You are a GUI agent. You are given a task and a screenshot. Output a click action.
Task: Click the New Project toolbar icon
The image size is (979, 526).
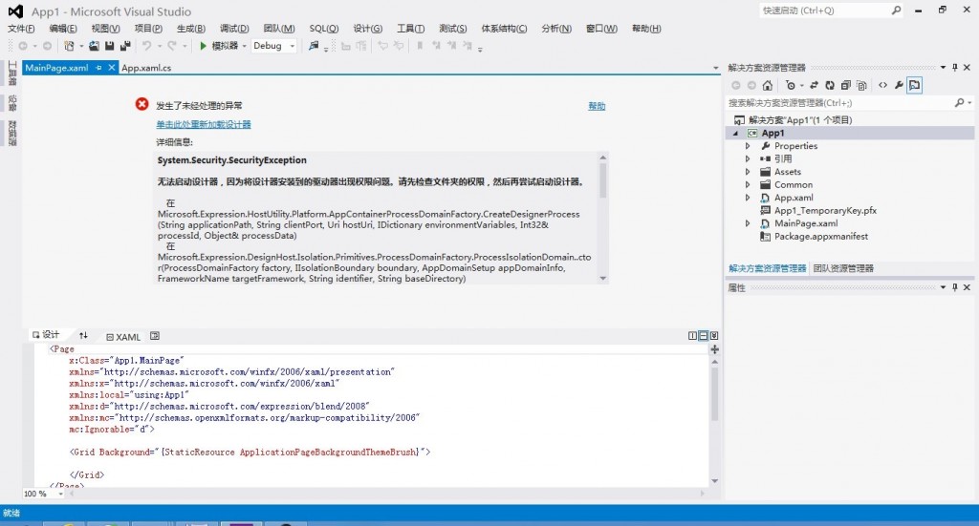pyautogui.click(x=69, y=46)
